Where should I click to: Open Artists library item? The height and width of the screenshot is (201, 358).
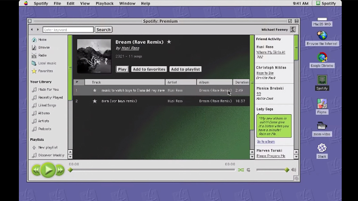[40, 121]
